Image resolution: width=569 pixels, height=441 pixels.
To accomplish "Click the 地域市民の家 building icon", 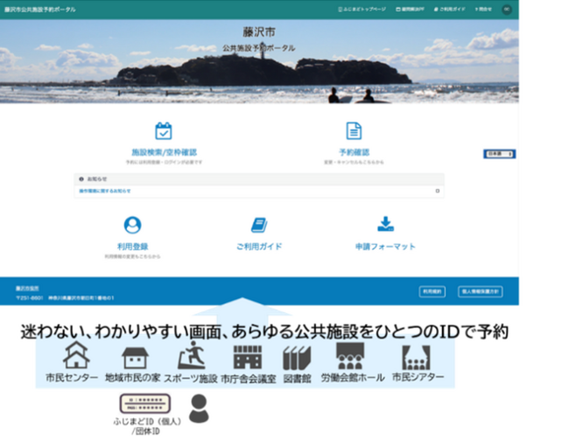I will pyautogui.click(x=135, y=358).
